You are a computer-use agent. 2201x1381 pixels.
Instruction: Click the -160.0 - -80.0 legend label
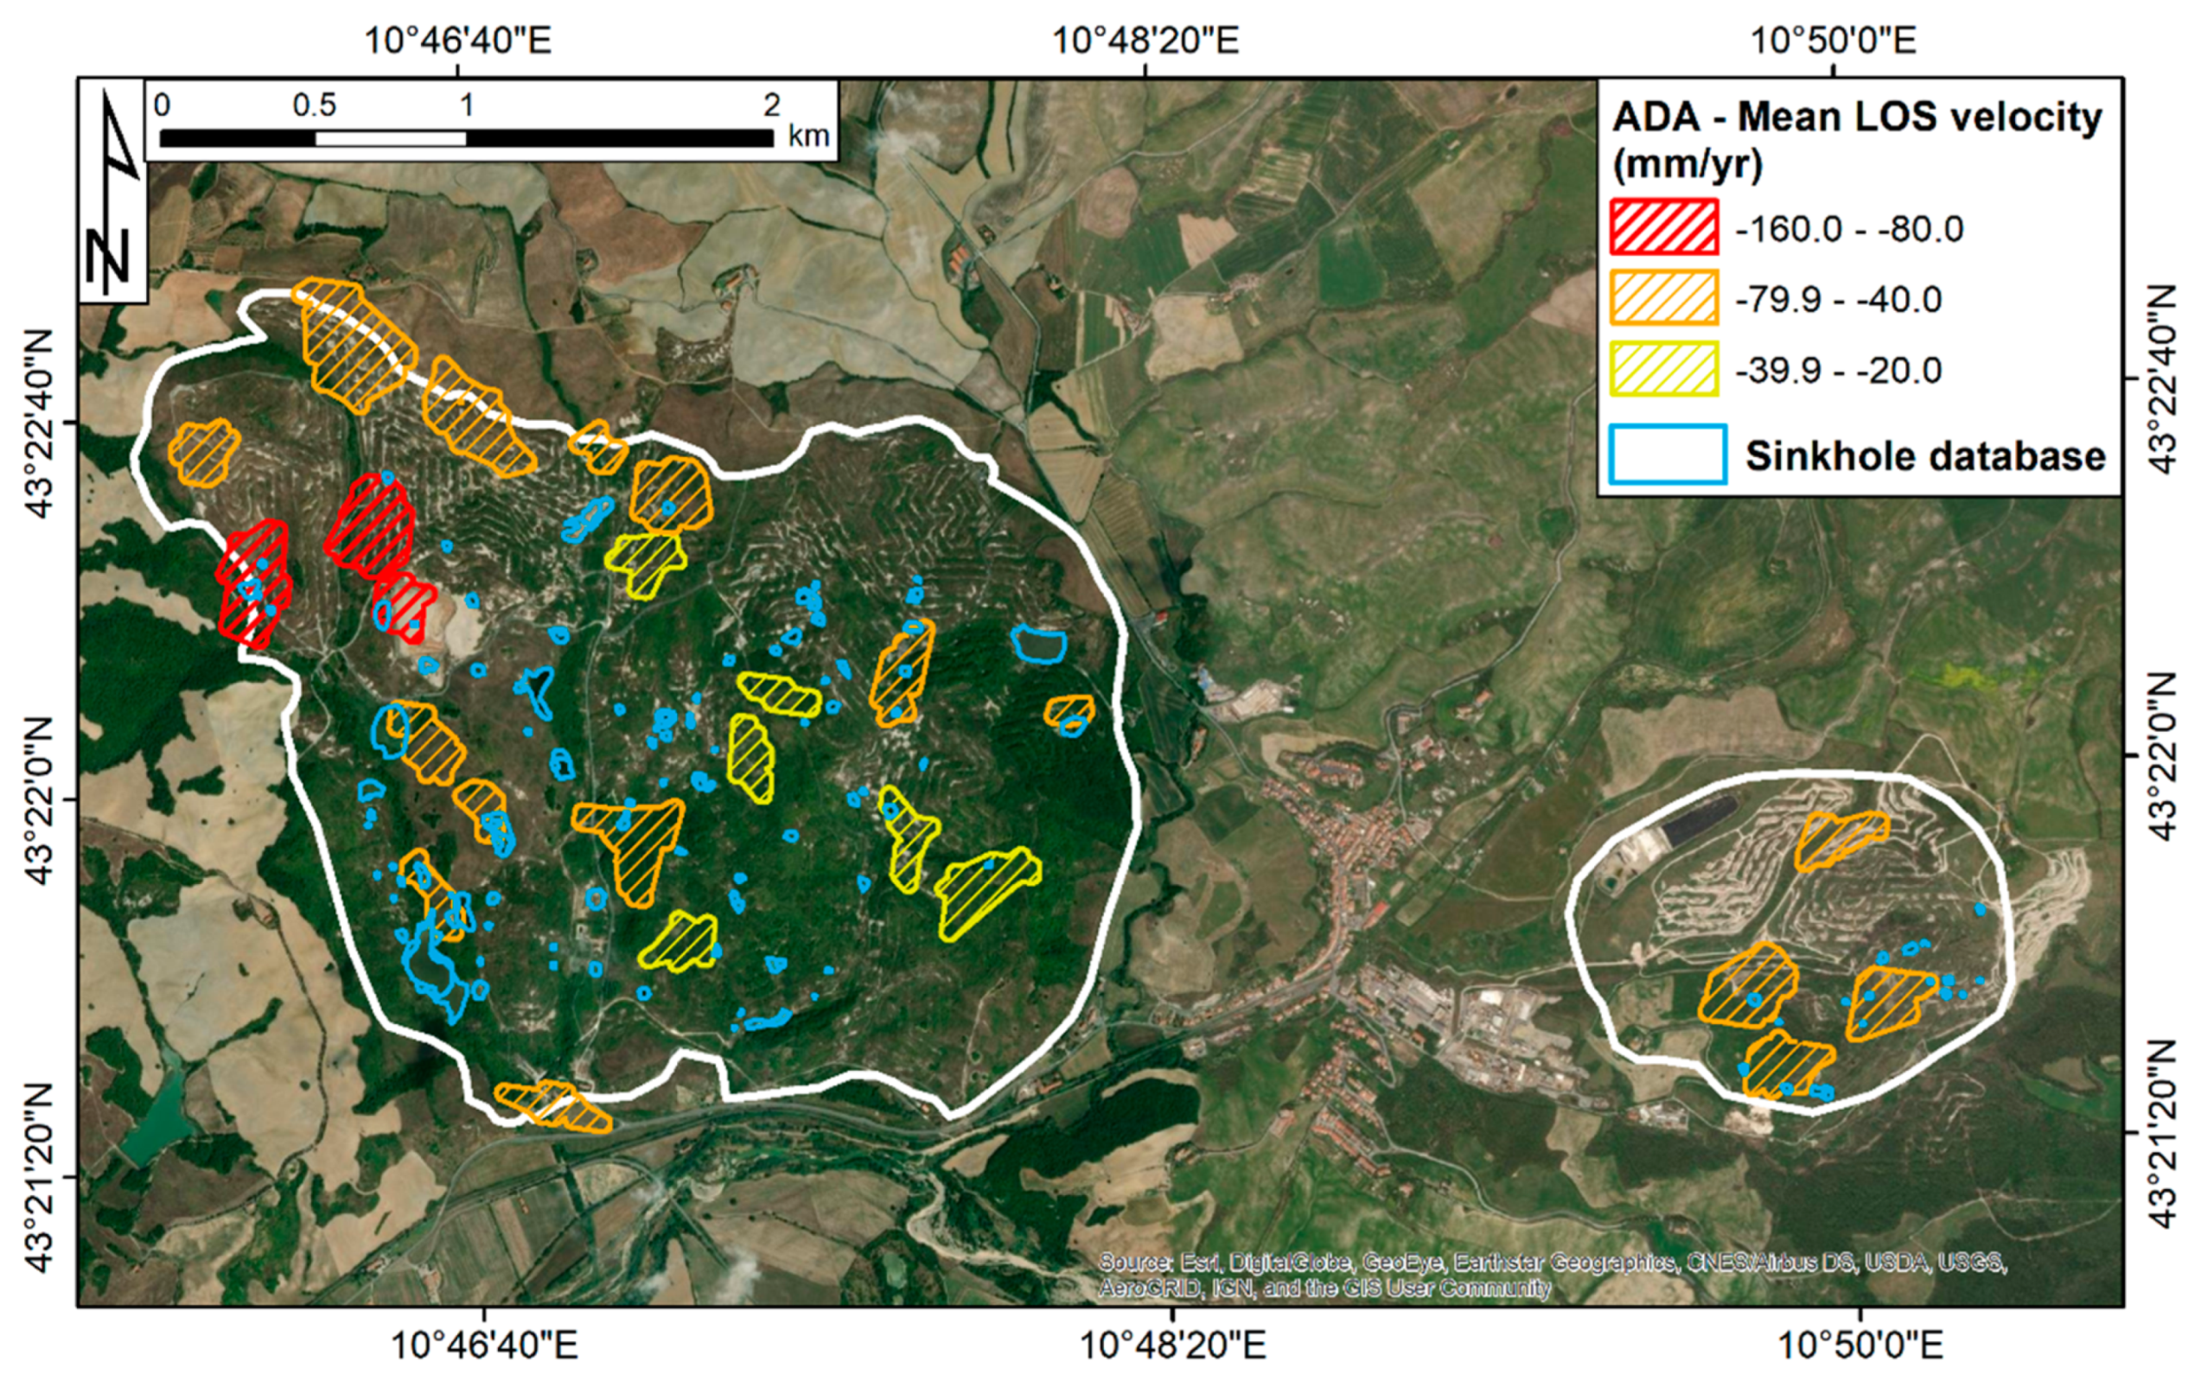point(1848,228)
